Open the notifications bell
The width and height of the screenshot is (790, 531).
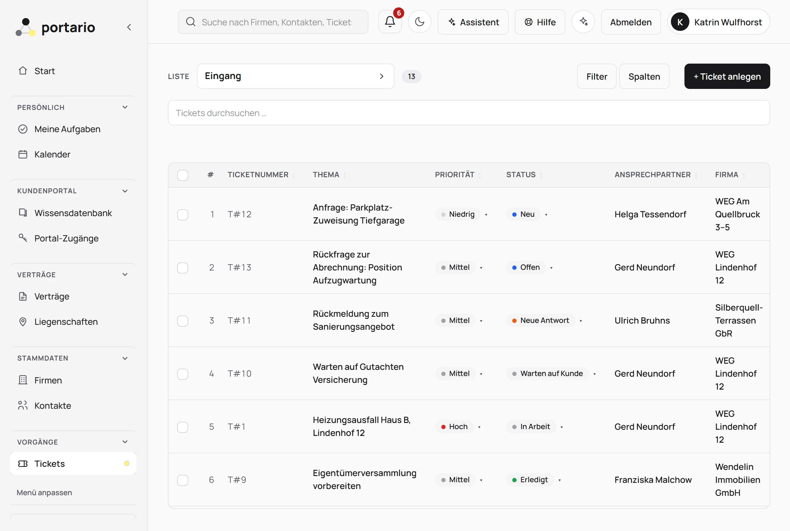(x=390, y=22)
